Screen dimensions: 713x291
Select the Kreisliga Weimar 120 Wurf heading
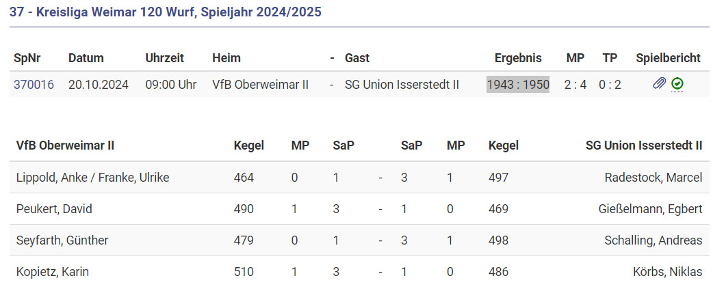165,12
